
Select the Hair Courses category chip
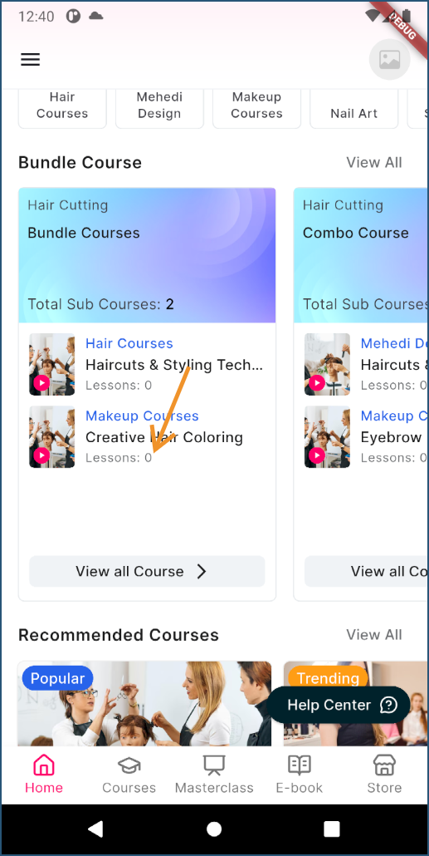pos(62,107)
